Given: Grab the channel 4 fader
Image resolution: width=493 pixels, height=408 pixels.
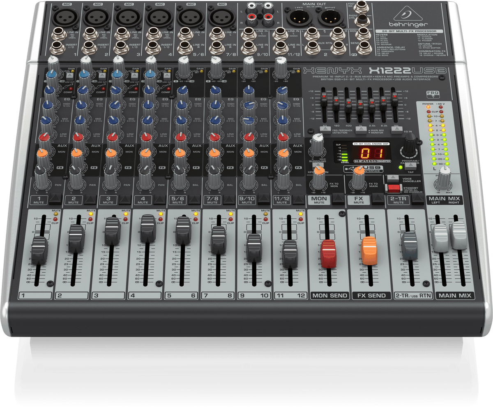Looking at the screenshot, I should pyautogui.click(x=148, y=229).
